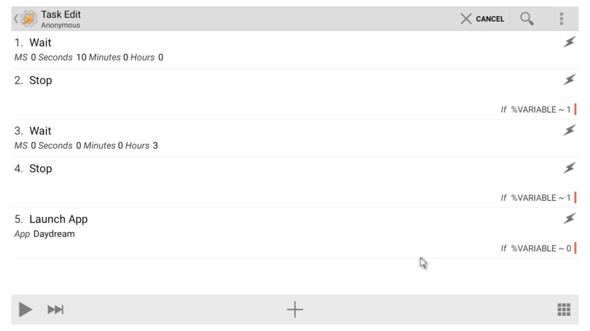Open the search function in Task Edit
This screenshot has height=331, width=590.
[x=527, y=19]
